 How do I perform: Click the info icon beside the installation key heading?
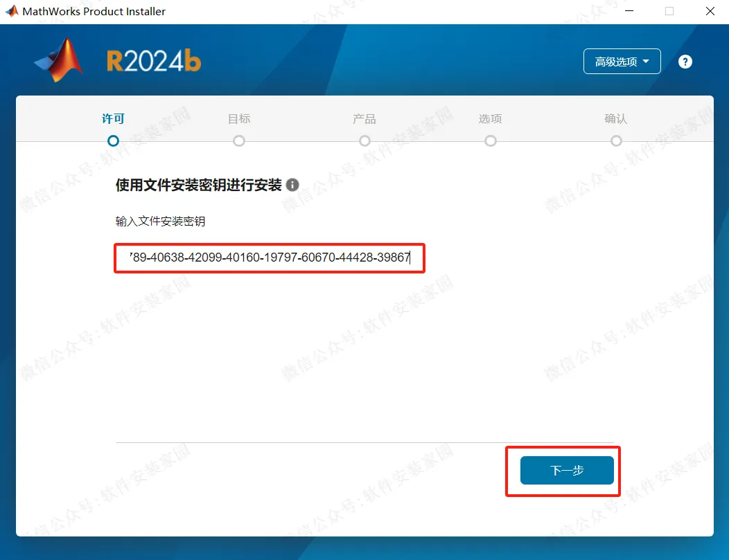pyautogui.click(x=292, y=185)
